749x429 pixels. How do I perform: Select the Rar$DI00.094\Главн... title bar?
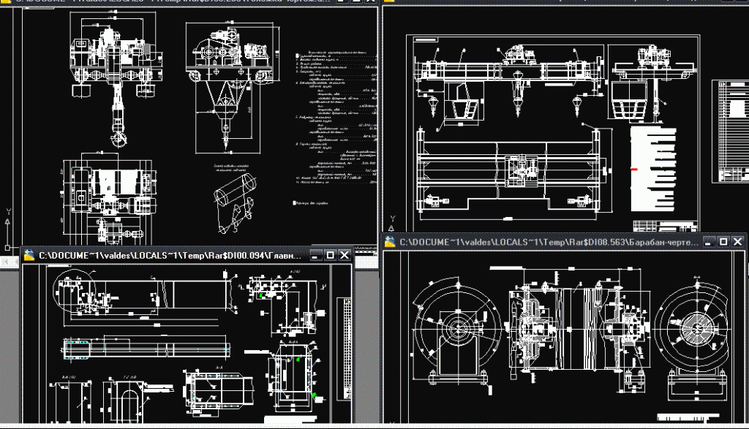coord(187,255)
